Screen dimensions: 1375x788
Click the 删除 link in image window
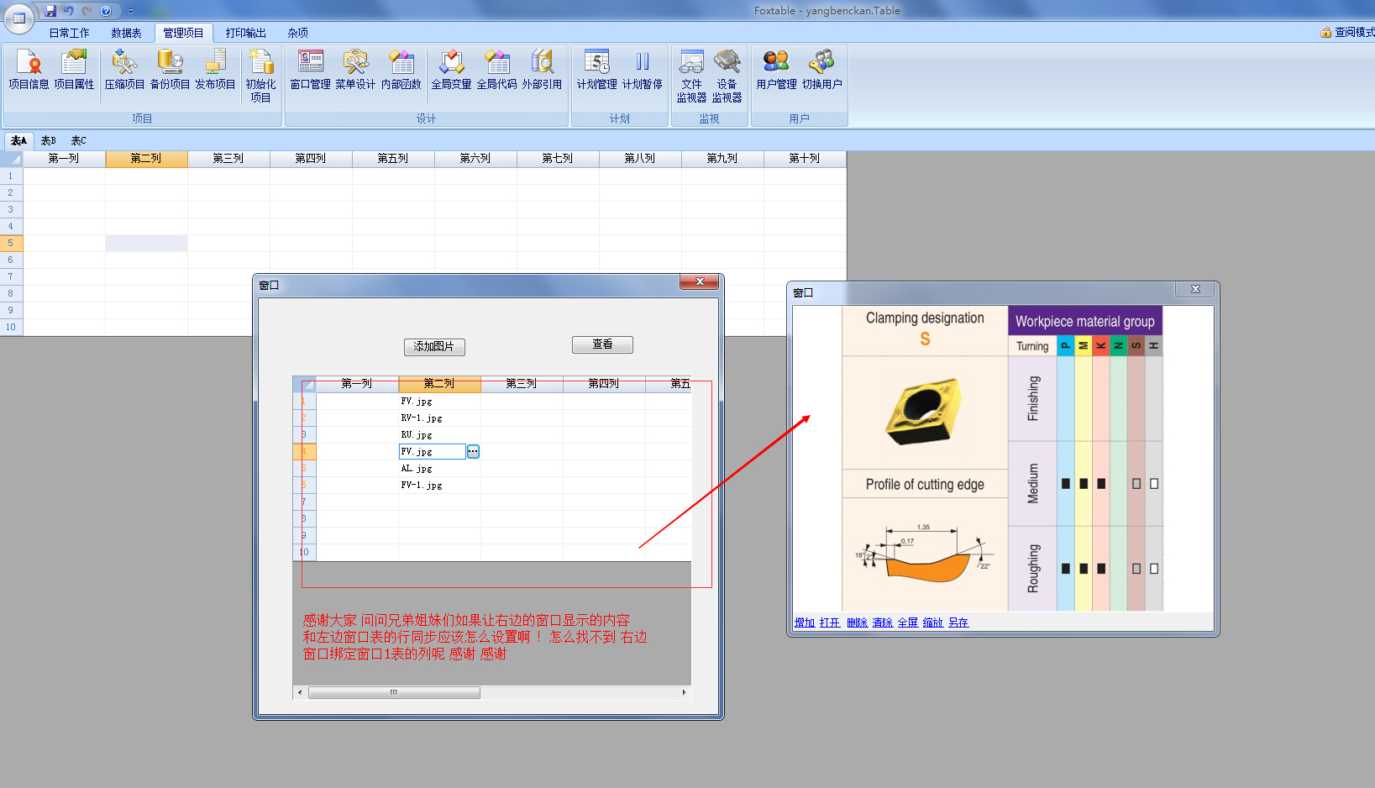[x=857, y=623]
